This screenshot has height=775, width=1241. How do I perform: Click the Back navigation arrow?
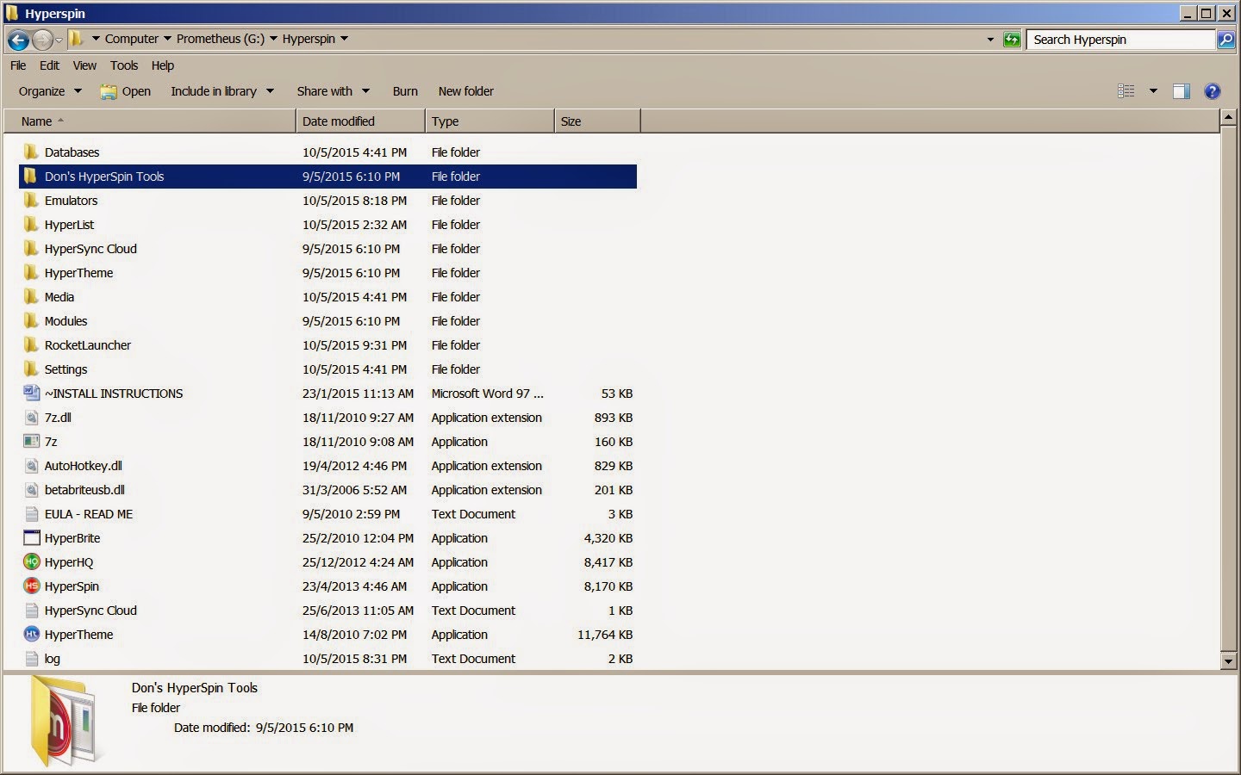(x=18, y=40)
